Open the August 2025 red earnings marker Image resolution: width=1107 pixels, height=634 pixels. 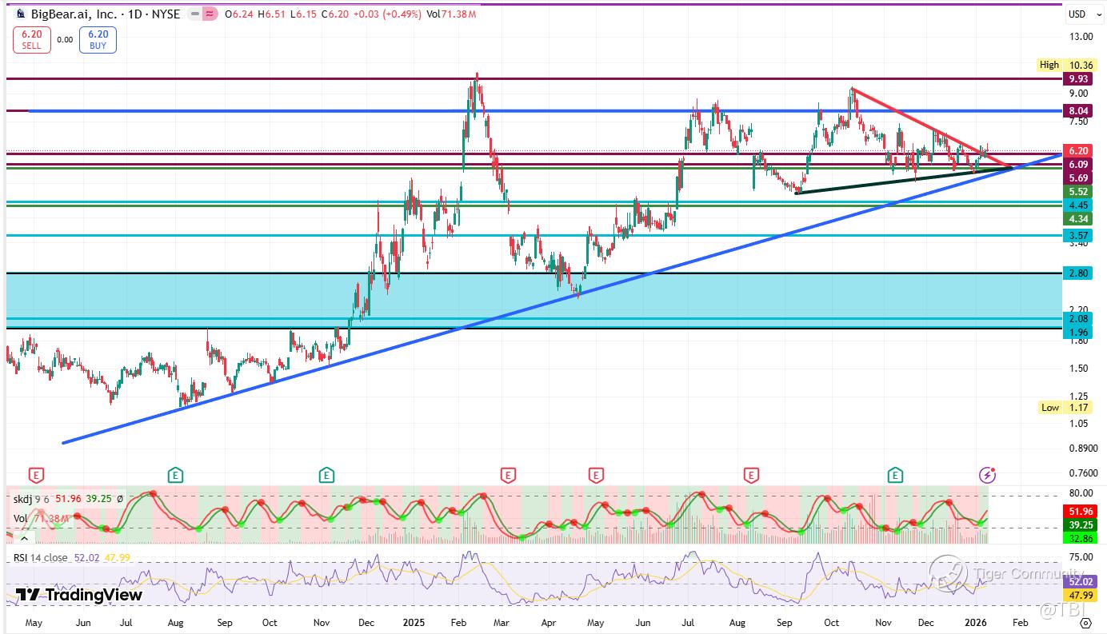[x=751, y=475]
